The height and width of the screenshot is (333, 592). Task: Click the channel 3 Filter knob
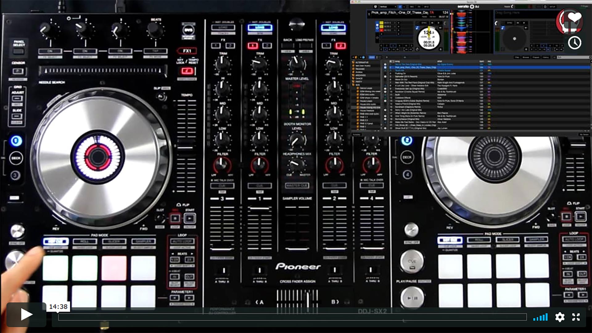(222, 164)
